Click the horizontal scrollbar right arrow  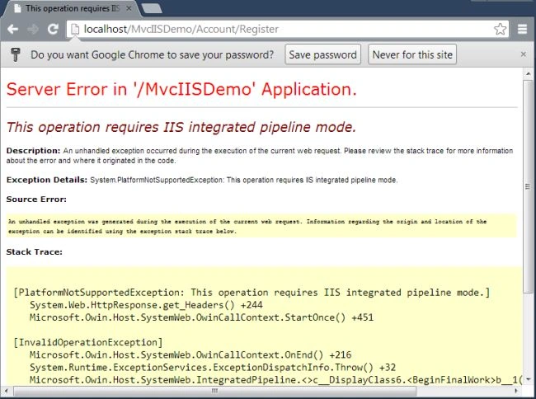pos(516,391)
